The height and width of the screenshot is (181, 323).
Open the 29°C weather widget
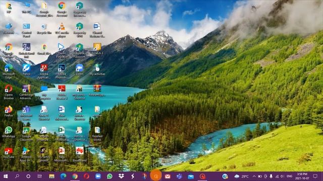(x=242, y=176)
